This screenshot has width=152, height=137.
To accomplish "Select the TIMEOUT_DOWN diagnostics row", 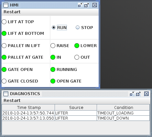I will pyautogui.click(x=76, y=118).
